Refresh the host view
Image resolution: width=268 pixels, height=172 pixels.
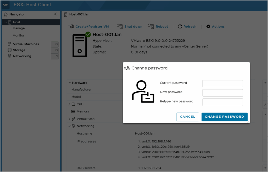pyautogui.click(x=180, y=26)
